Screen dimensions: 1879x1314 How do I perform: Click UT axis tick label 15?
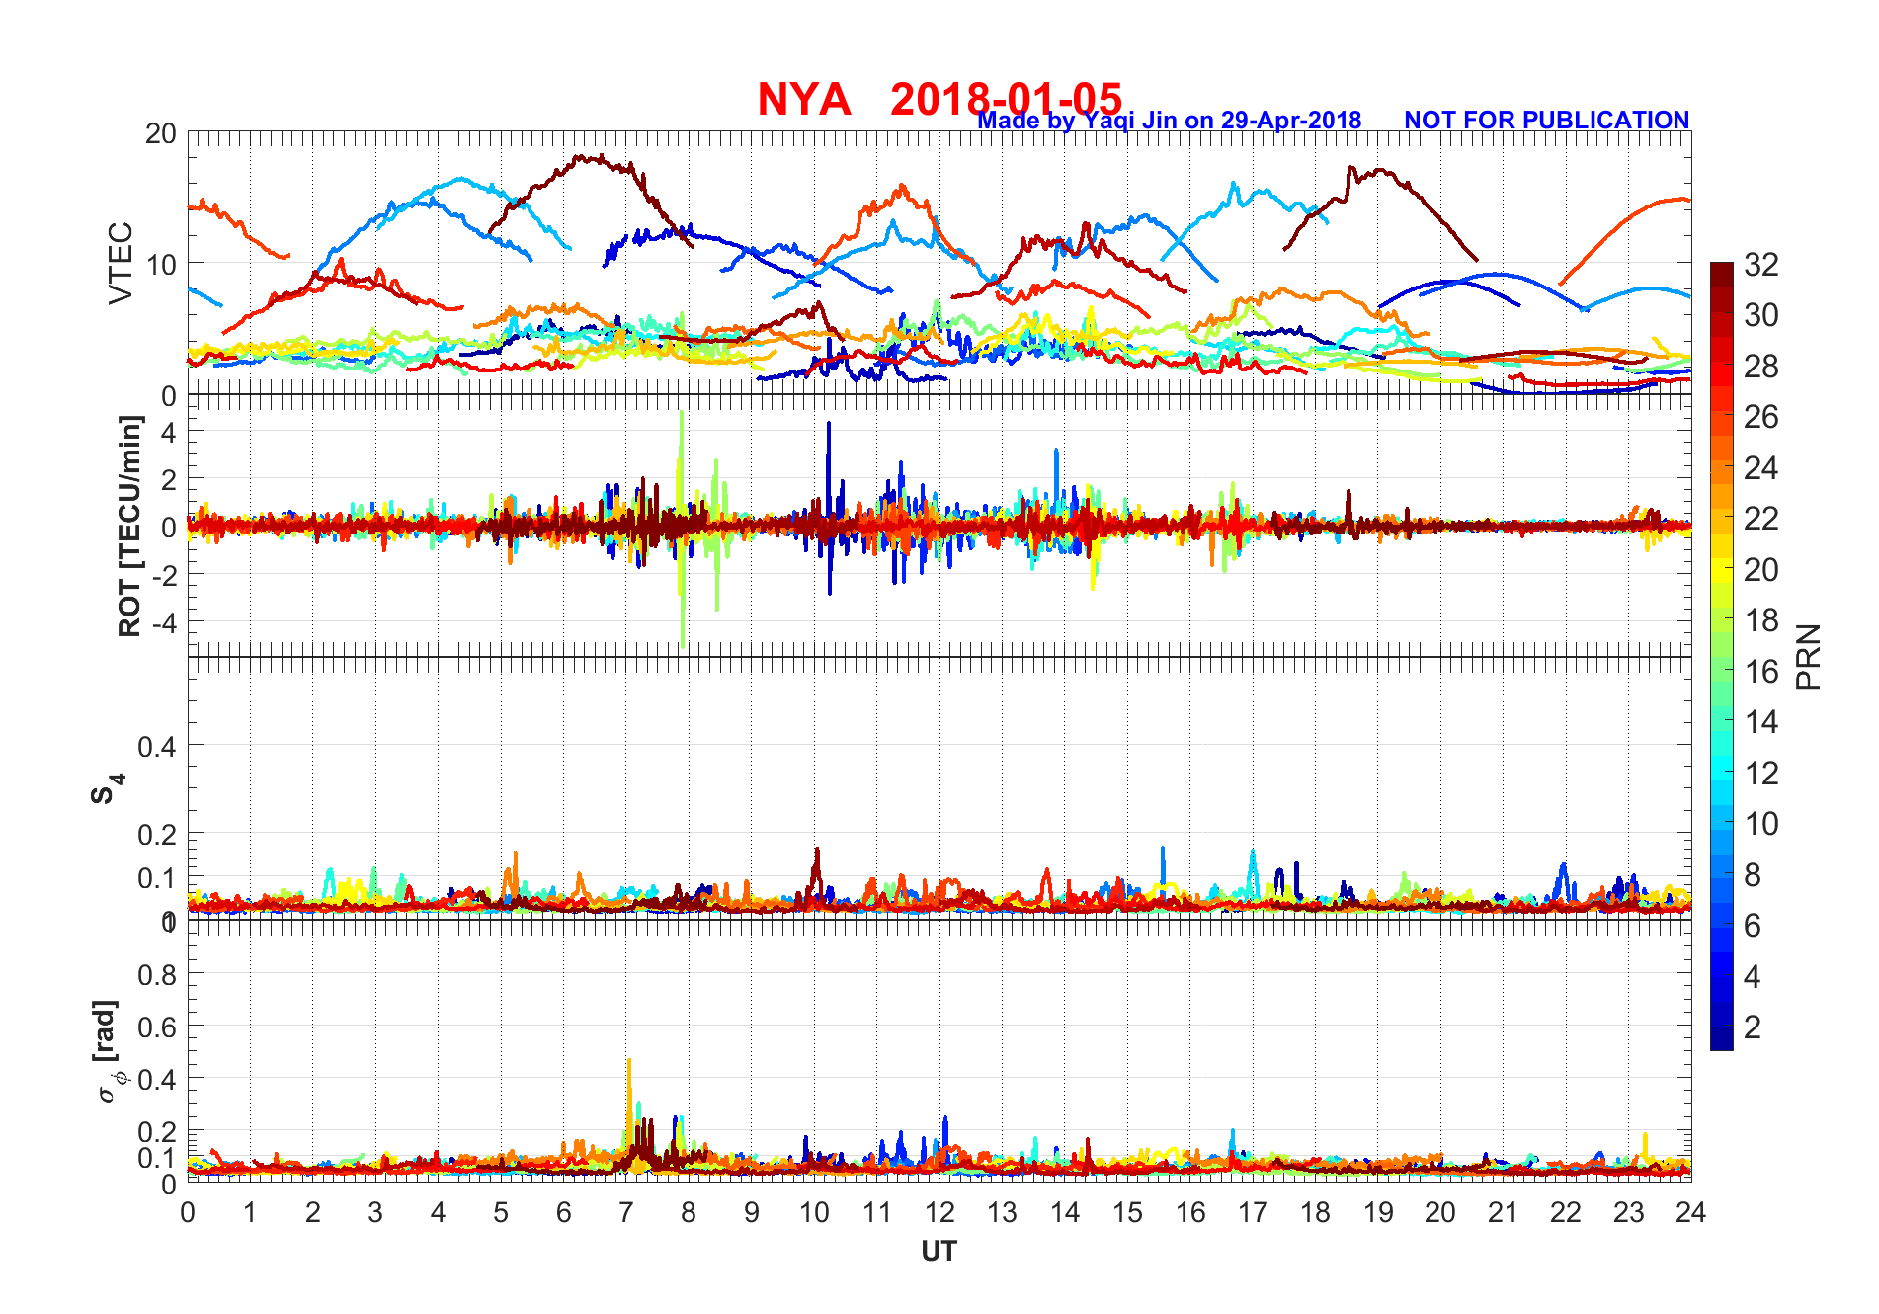(x=1127, y=1212)
